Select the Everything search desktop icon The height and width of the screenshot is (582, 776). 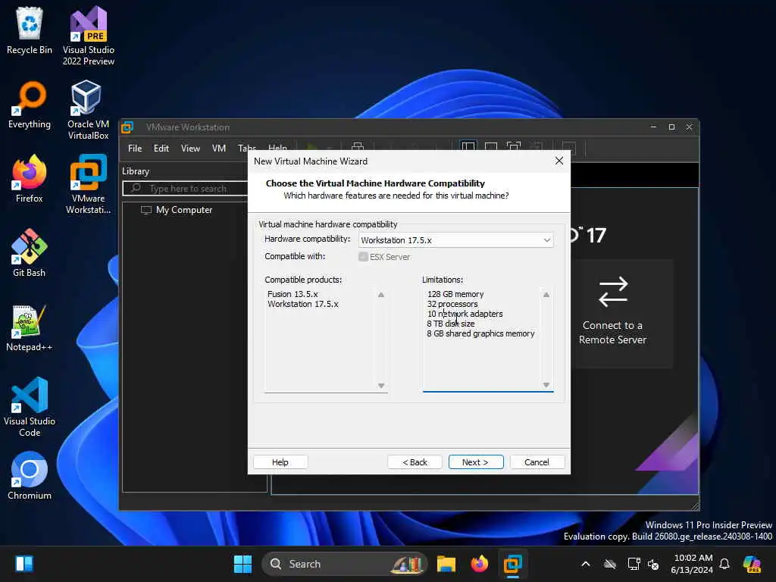coord(30,105)
